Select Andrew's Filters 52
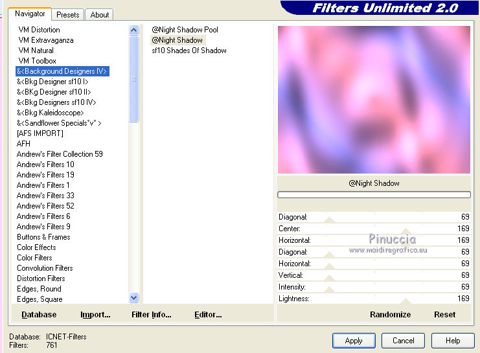Screen dimensions: 480x353 click(45, 206)
